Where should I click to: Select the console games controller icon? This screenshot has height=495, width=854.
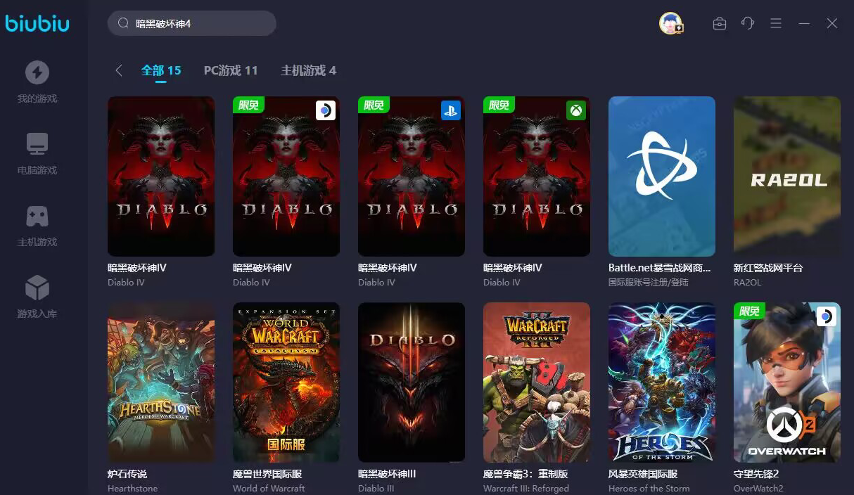(x=37, y=216)
